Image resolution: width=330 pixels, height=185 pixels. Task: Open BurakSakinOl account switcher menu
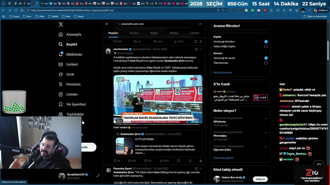97,176
